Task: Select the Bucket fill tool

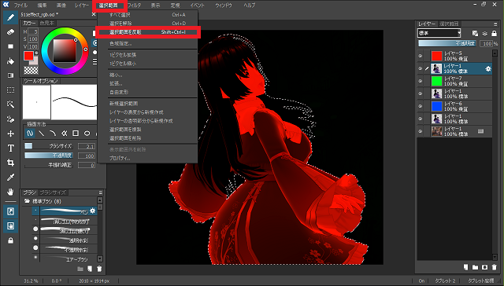Action: (10, 61)
